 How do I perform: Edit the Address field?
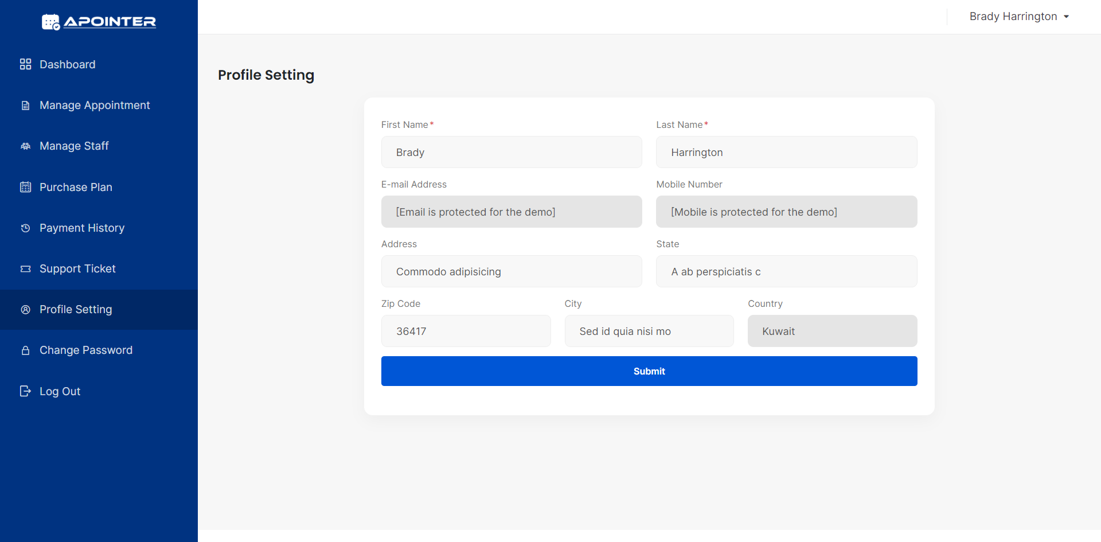point(512,271)
